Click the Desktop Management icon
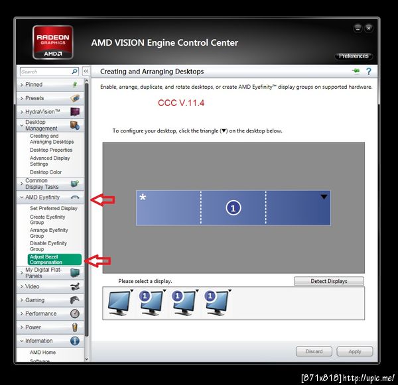This screenshot has width=398, height=385. [75, 125]
